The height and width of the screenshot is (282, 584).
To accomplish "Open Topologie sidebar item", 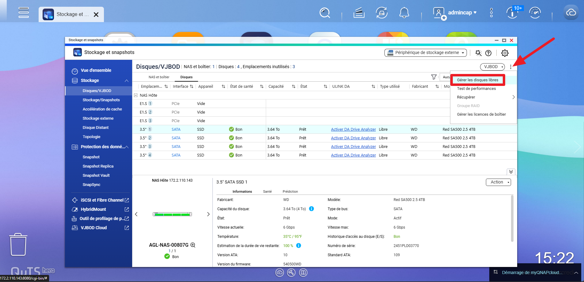I will [91, 137].
